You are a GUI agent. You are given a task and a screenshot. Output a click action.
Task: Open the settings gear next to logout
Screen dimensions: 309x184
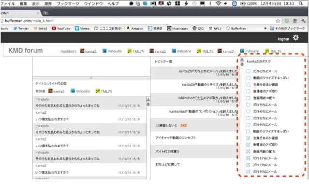coord(296,37)
